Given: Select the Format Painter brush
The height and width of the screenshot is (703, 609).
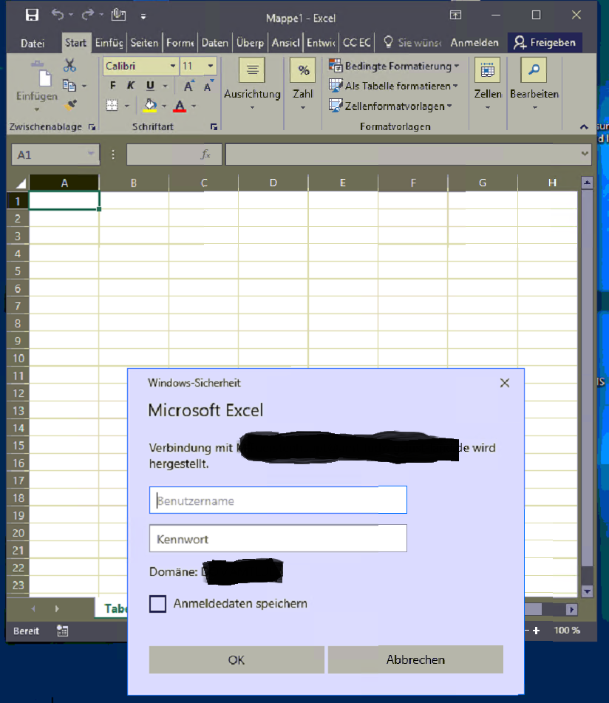Looking at the screenshot, I should pyautogui.click(x=70, y=105).
